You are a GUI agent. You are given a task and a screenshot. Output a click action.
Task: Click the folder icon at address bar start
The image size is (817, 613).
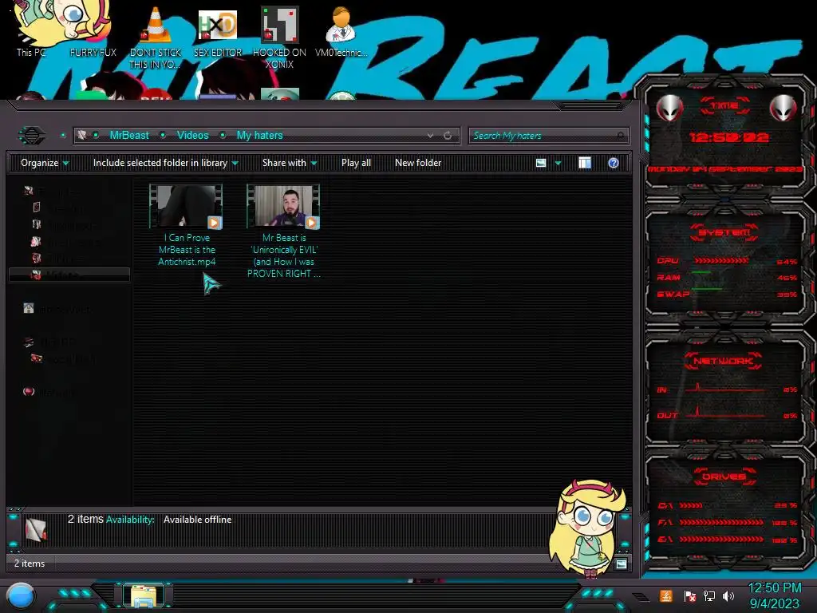pos(82,136)
